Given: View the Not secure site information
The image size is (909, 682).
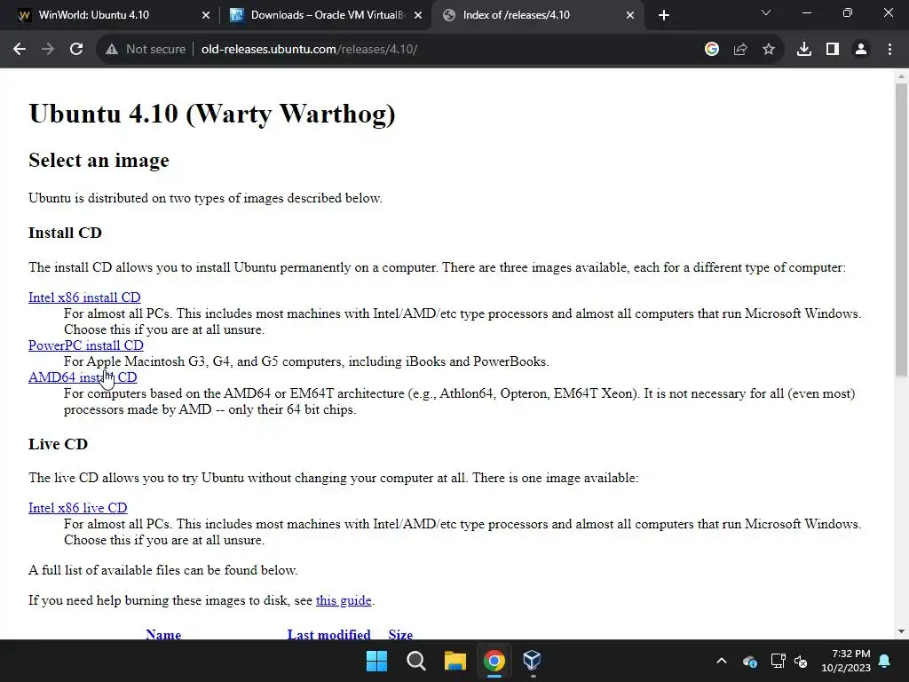Looking at the screenshot, I should pos(146,50).
